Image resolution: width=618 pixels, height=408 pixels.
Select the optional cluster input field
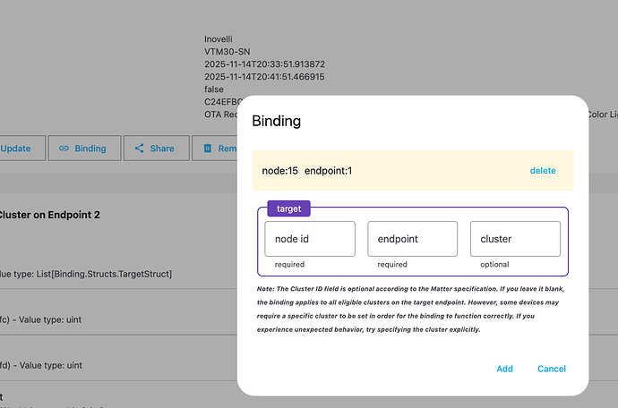pos(515,240)
